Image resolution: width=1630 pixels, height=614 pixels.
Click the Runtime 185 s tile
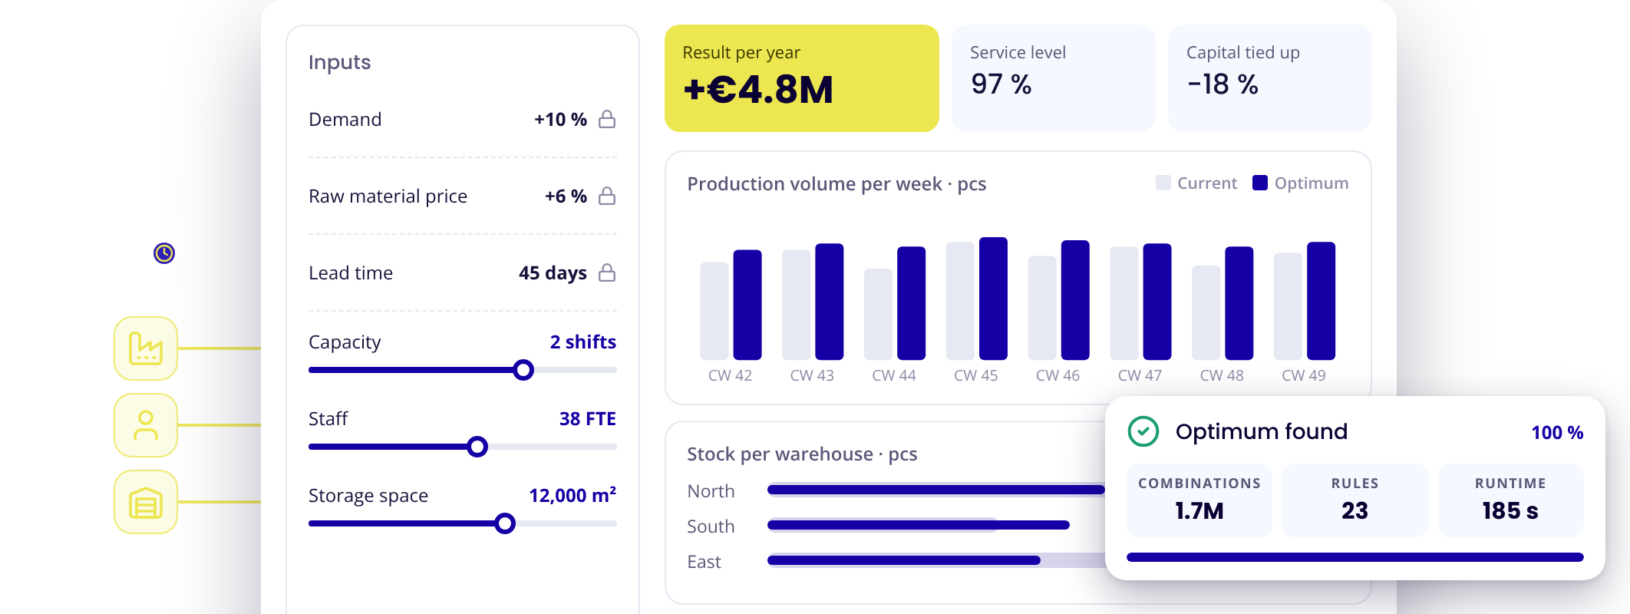click(1510, 500)
